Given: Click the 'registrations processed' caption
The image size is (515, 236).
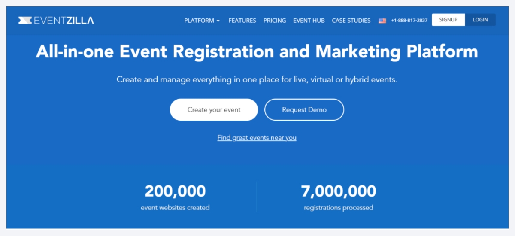Looking at the screenshot, I should tap(339, 208).
